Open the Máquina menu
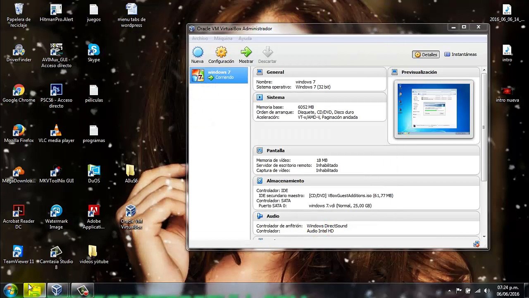Image resolution: width=529 pixels, height=298 pixels. coord(223,38)
